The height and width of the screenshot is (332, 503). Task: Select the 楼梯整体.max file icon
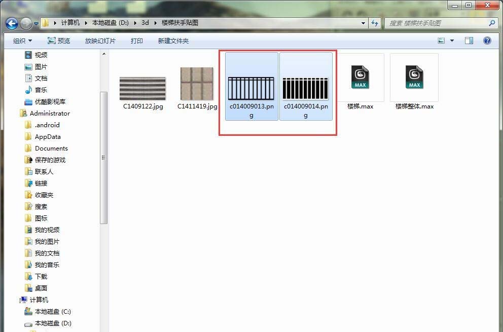414,77
